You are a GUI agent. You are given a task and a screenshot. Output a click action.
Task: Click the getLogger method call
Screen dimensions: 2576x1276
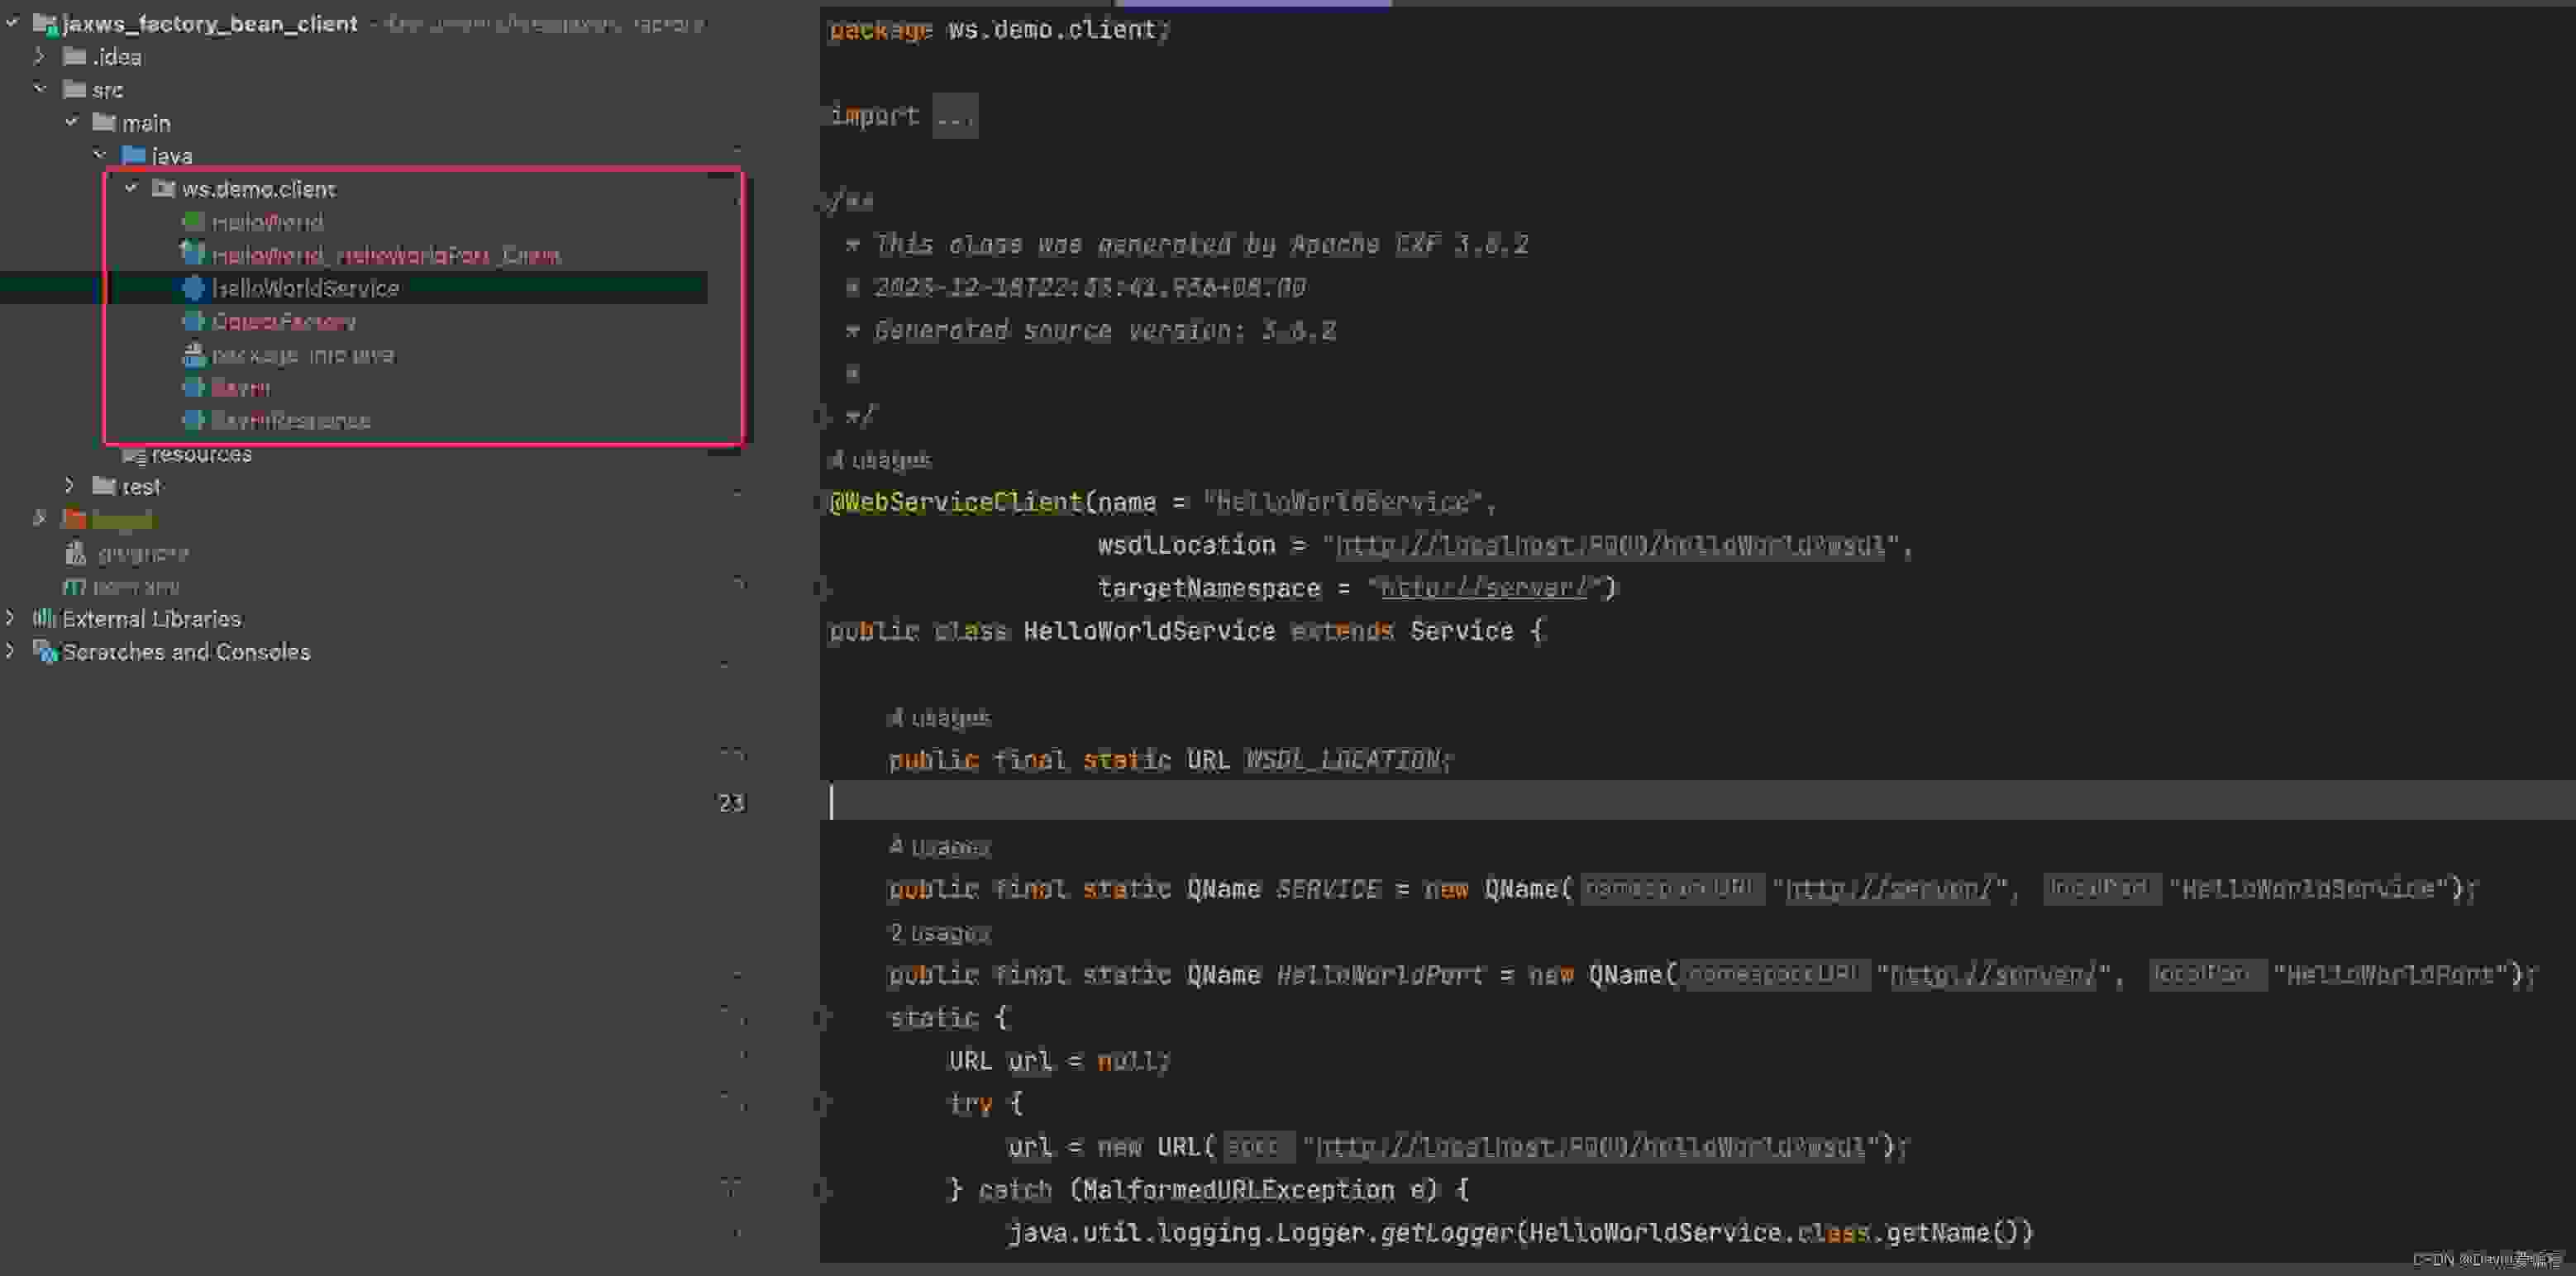pyautogui.click(x=1447, y=1233)
